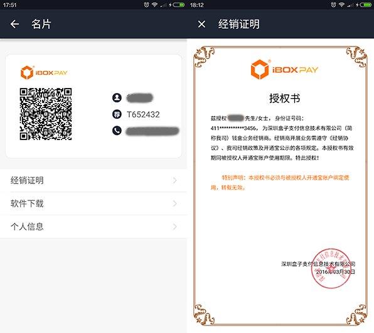Tap the phone handset icon
The width and height of the screenshot is (374, 333).
117,131
